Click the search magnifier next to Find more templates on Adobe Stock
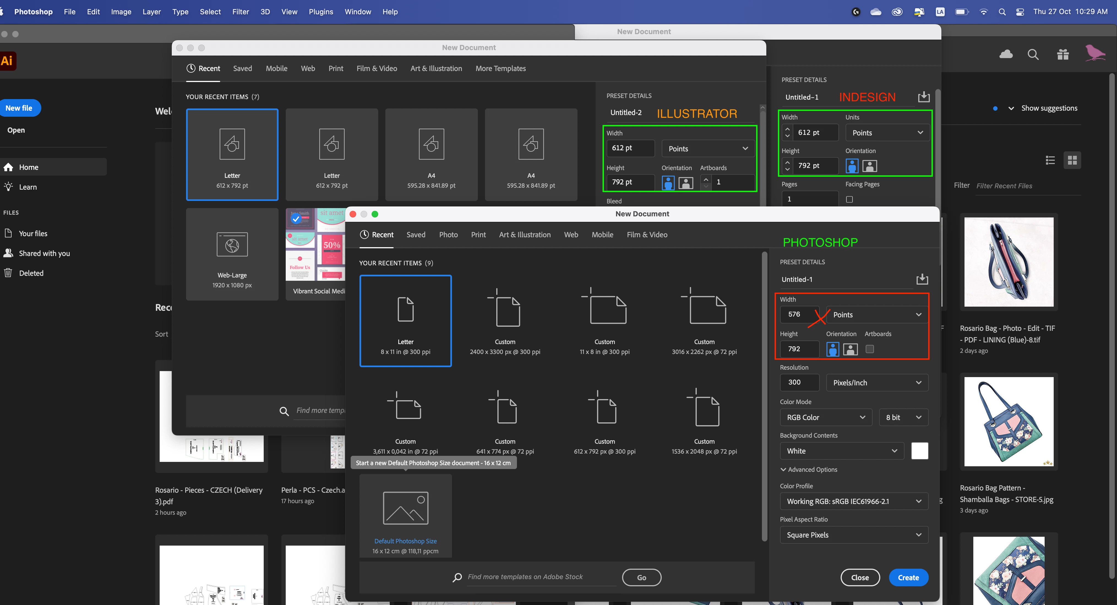1117x605 pixels. pos(457,577)
